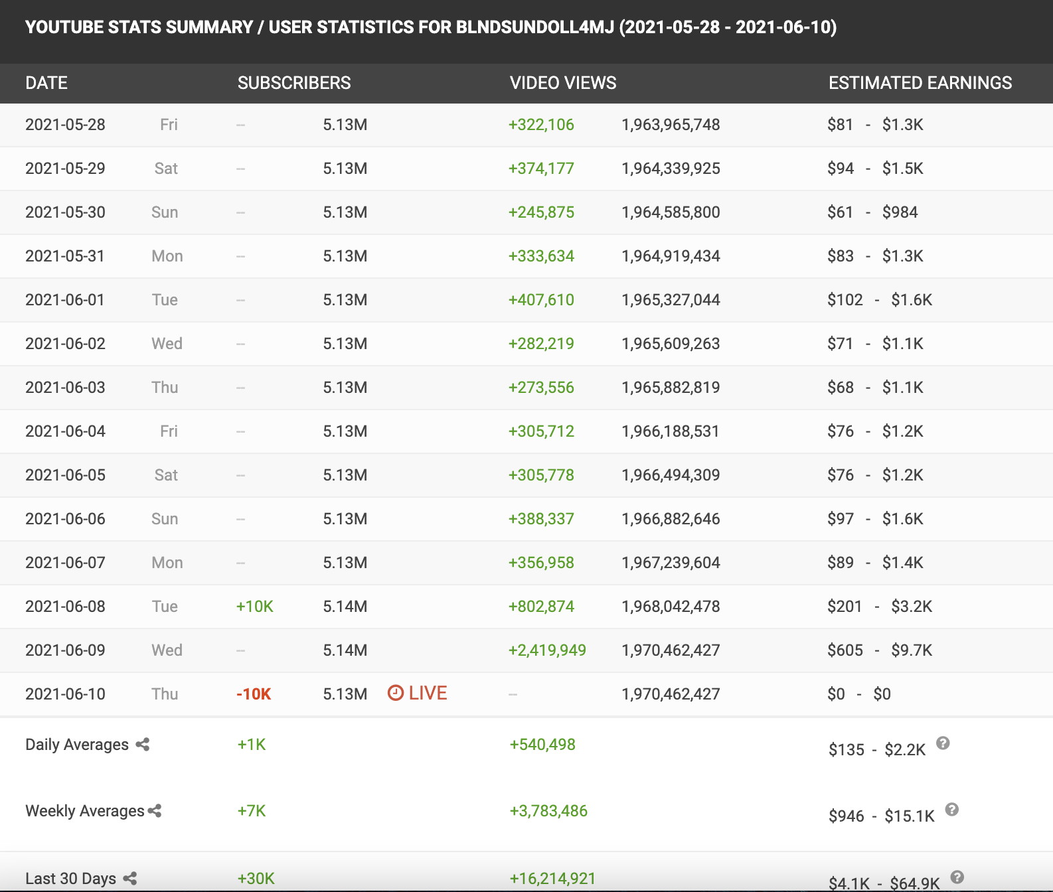
Task: Select date 2021-05-30
Action: 65,212
